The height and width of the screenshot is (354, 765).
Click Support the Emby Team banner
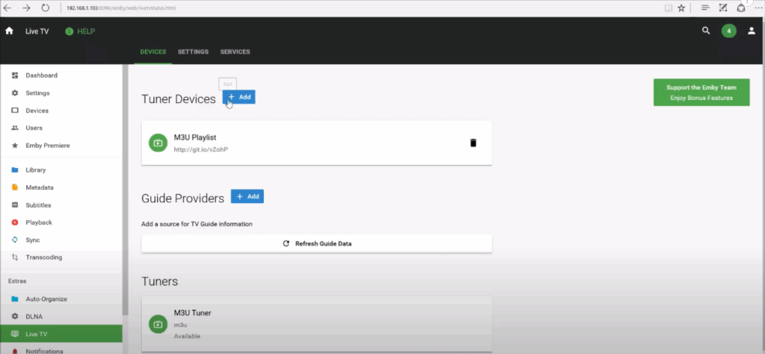pos(701,93)
